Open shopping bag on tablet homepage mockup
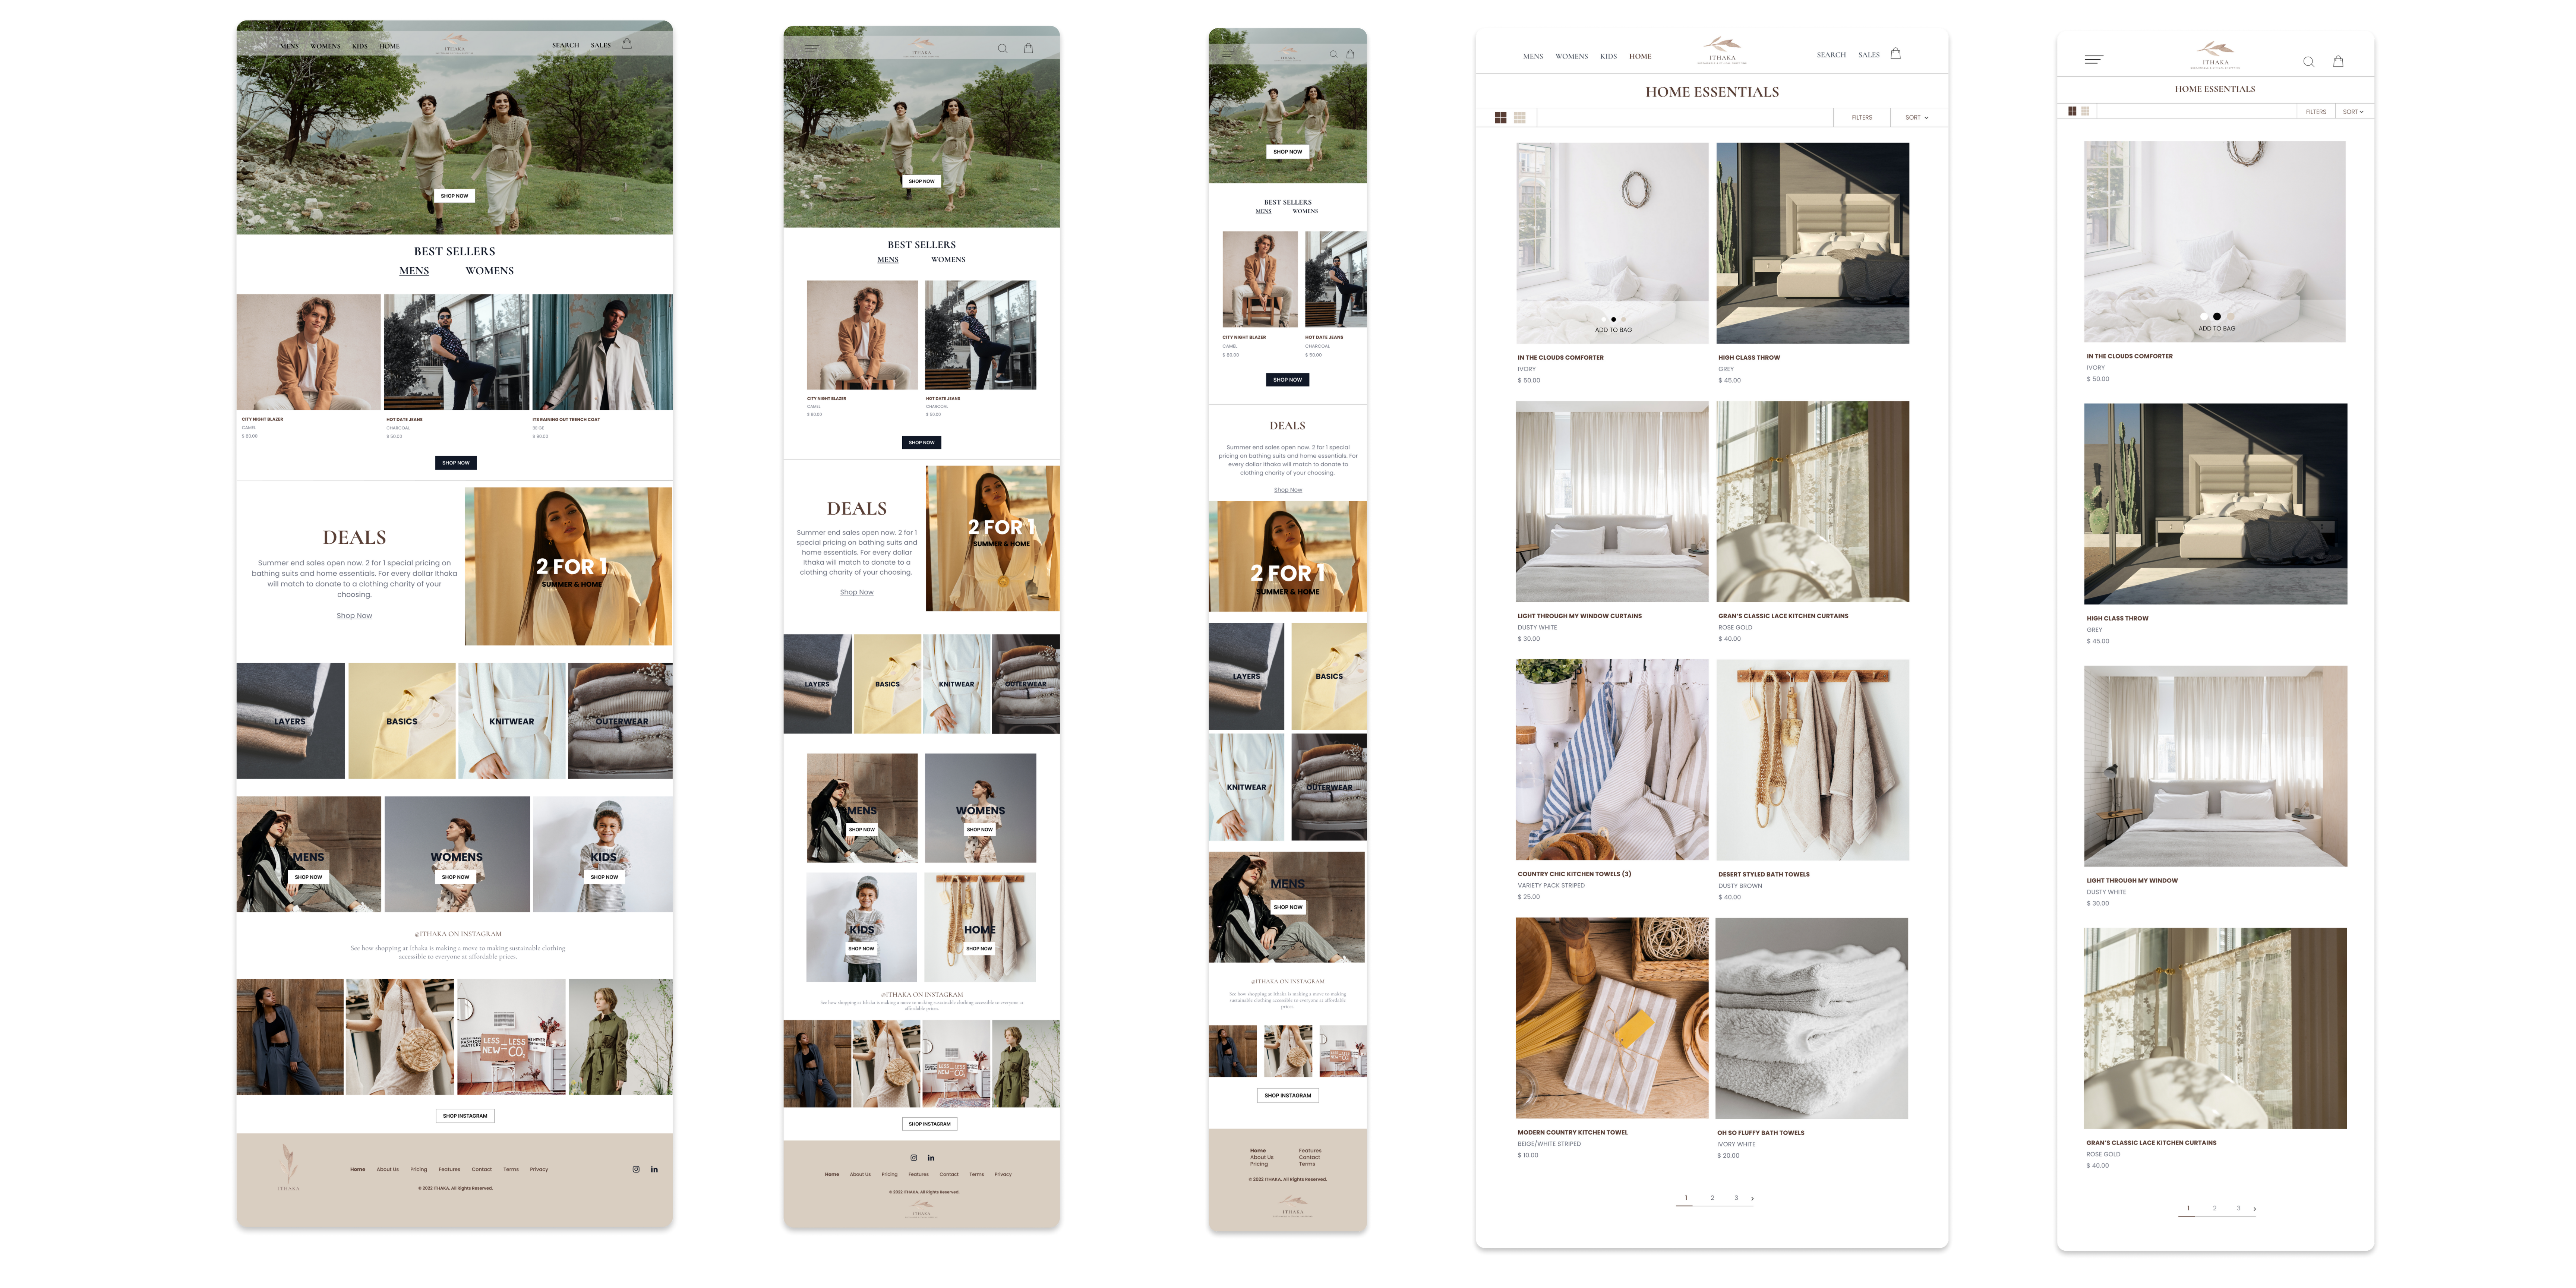Viewport: 2576px width, 1288px height. pos(1028,48)
